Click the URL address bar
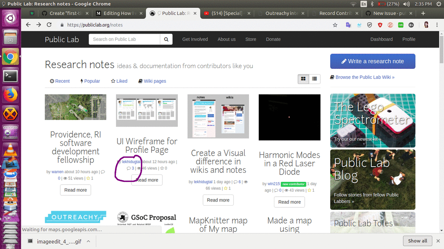444x249 pixels. [x=196, y=25]
